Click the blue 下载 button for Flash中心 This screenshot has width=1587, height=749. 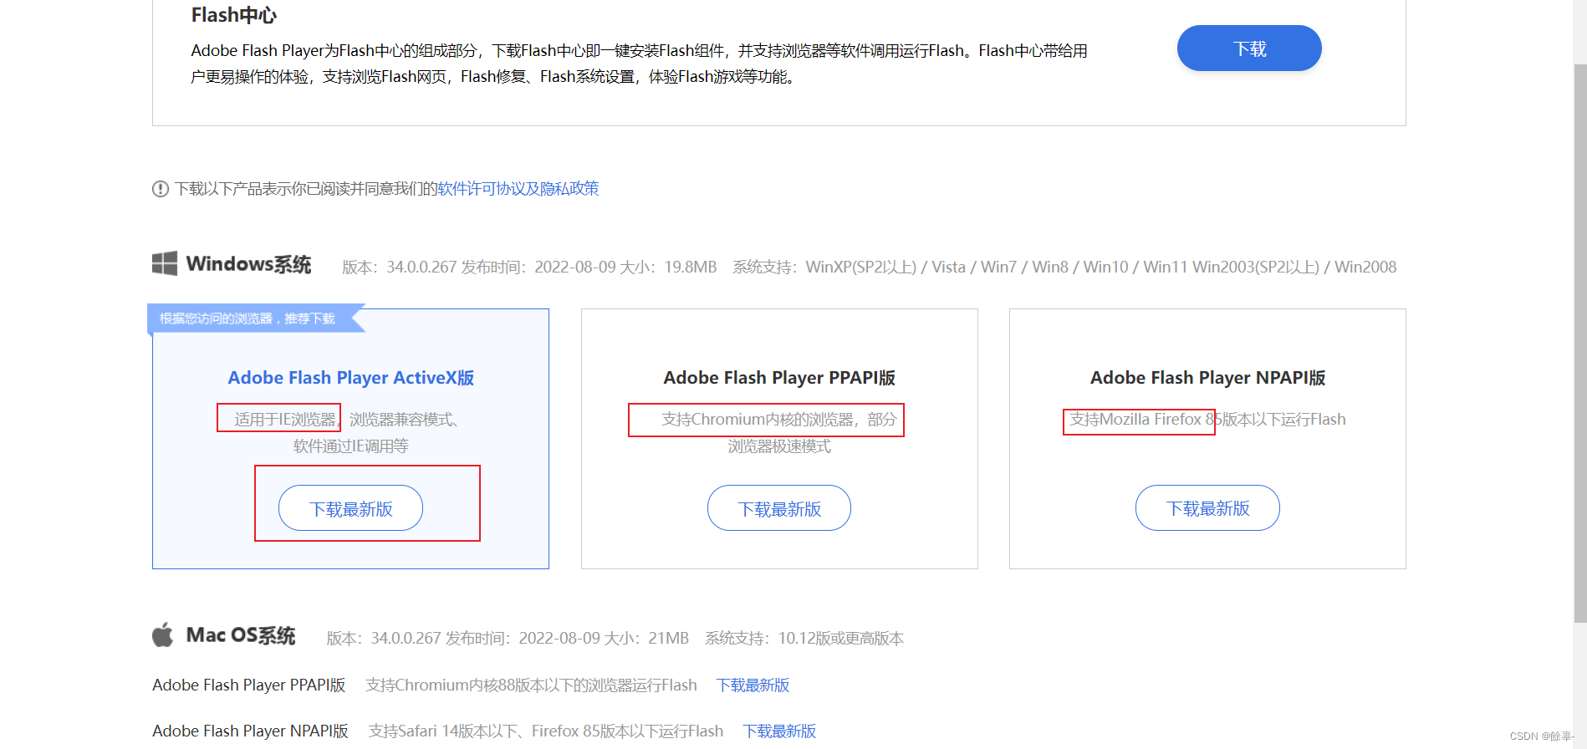1249,48
